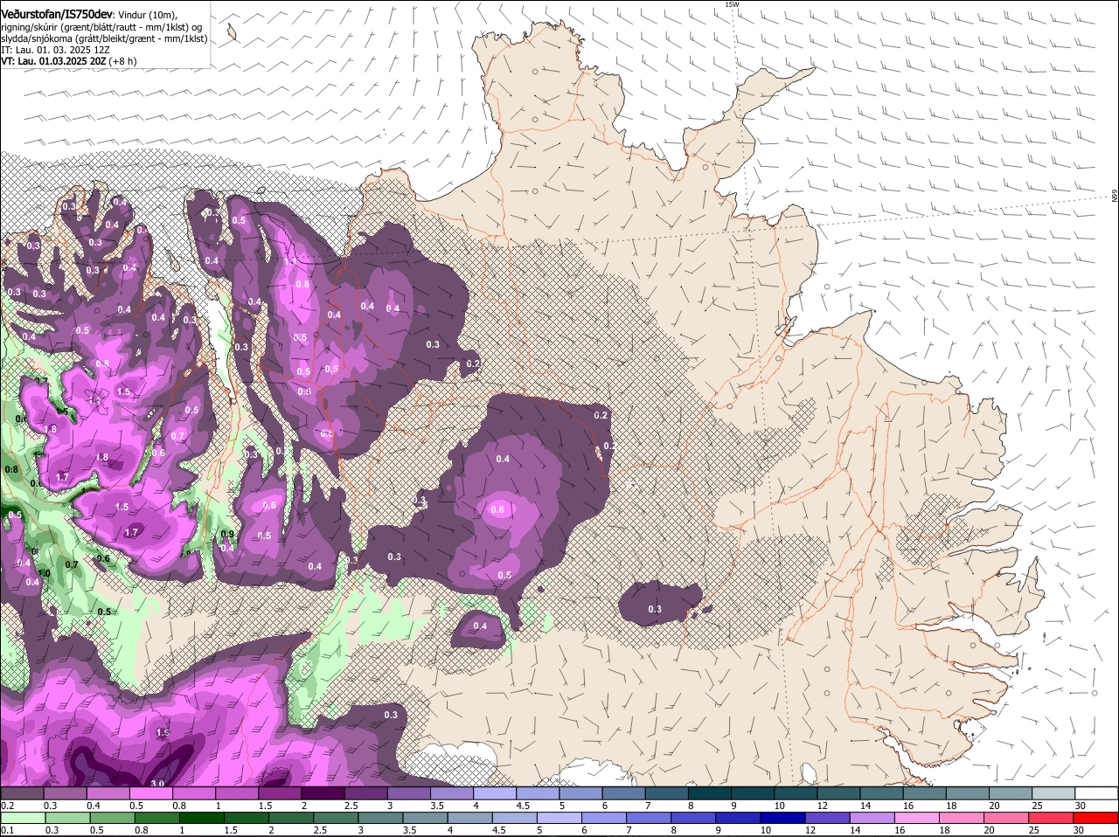Click the '3.5' label in the upper snow legend
1119x837 pixels.
[x=438, y=806]
